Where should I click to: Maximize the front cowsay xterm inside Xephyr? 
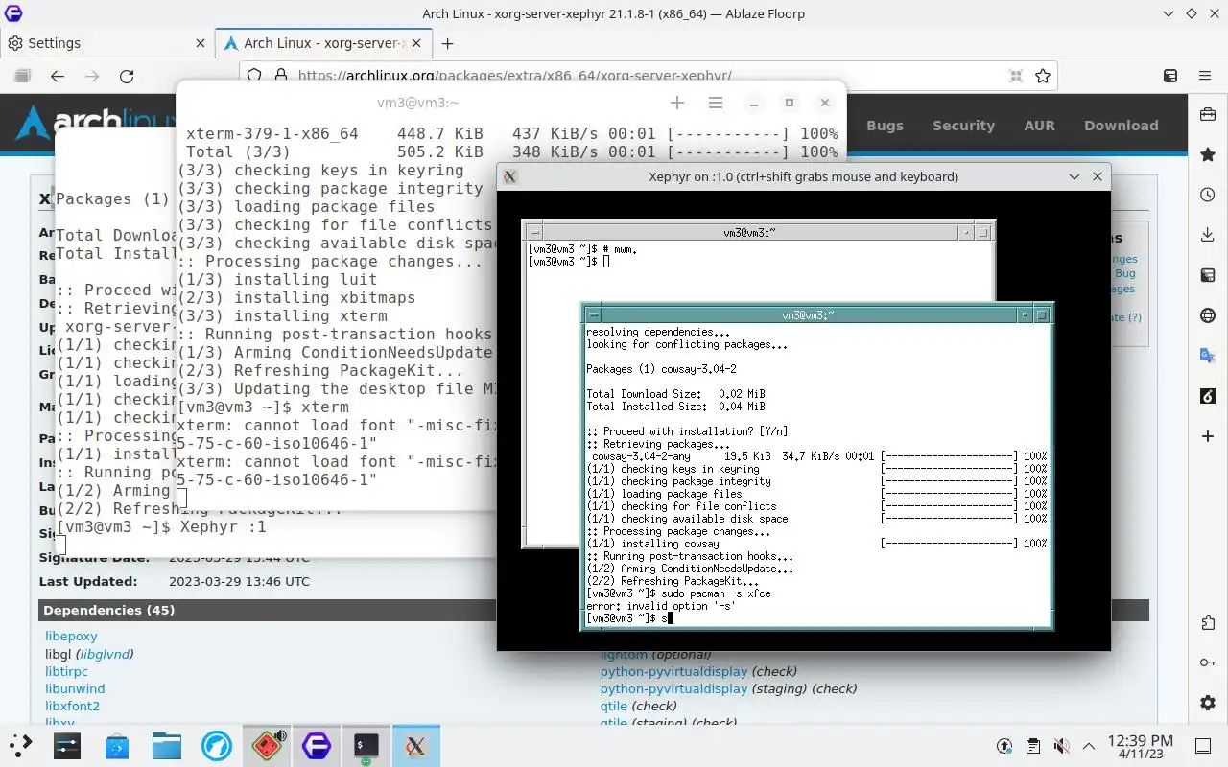[1042, 314]
